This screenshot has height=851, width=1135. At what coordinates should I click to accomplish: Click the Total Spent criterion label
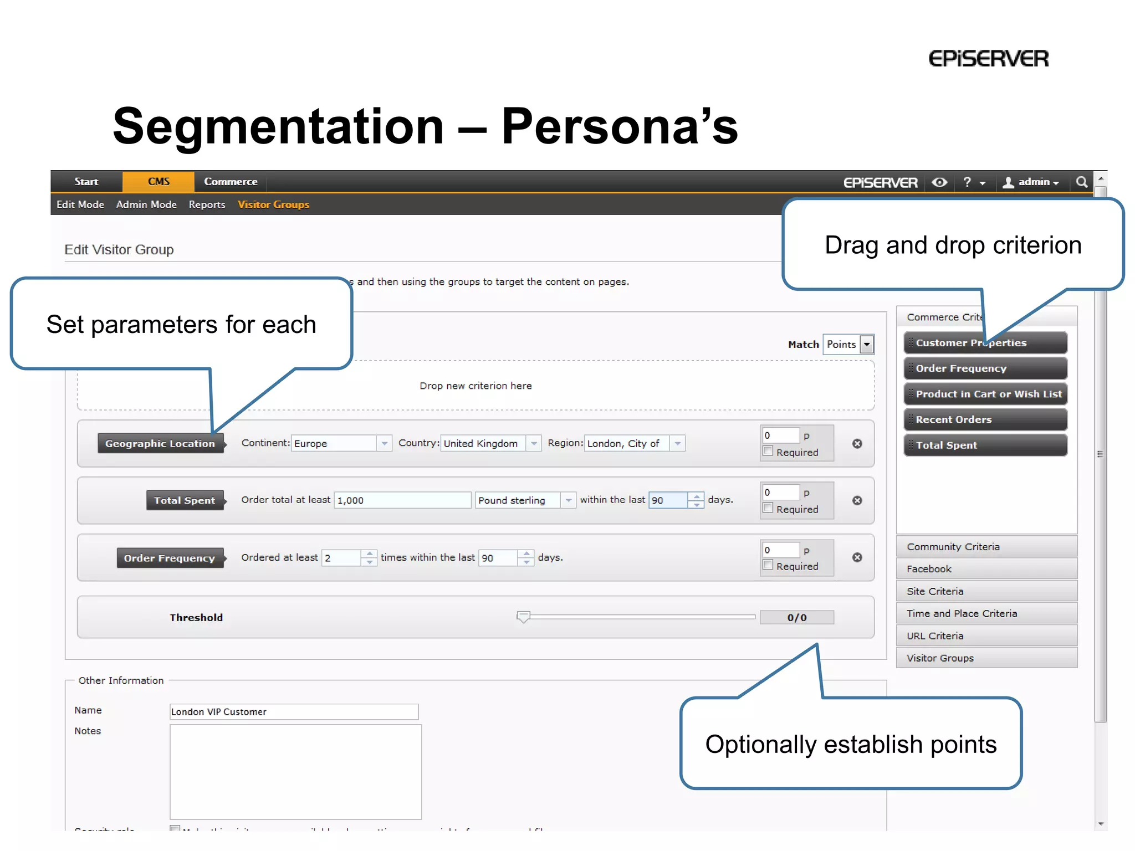(185, 500)
